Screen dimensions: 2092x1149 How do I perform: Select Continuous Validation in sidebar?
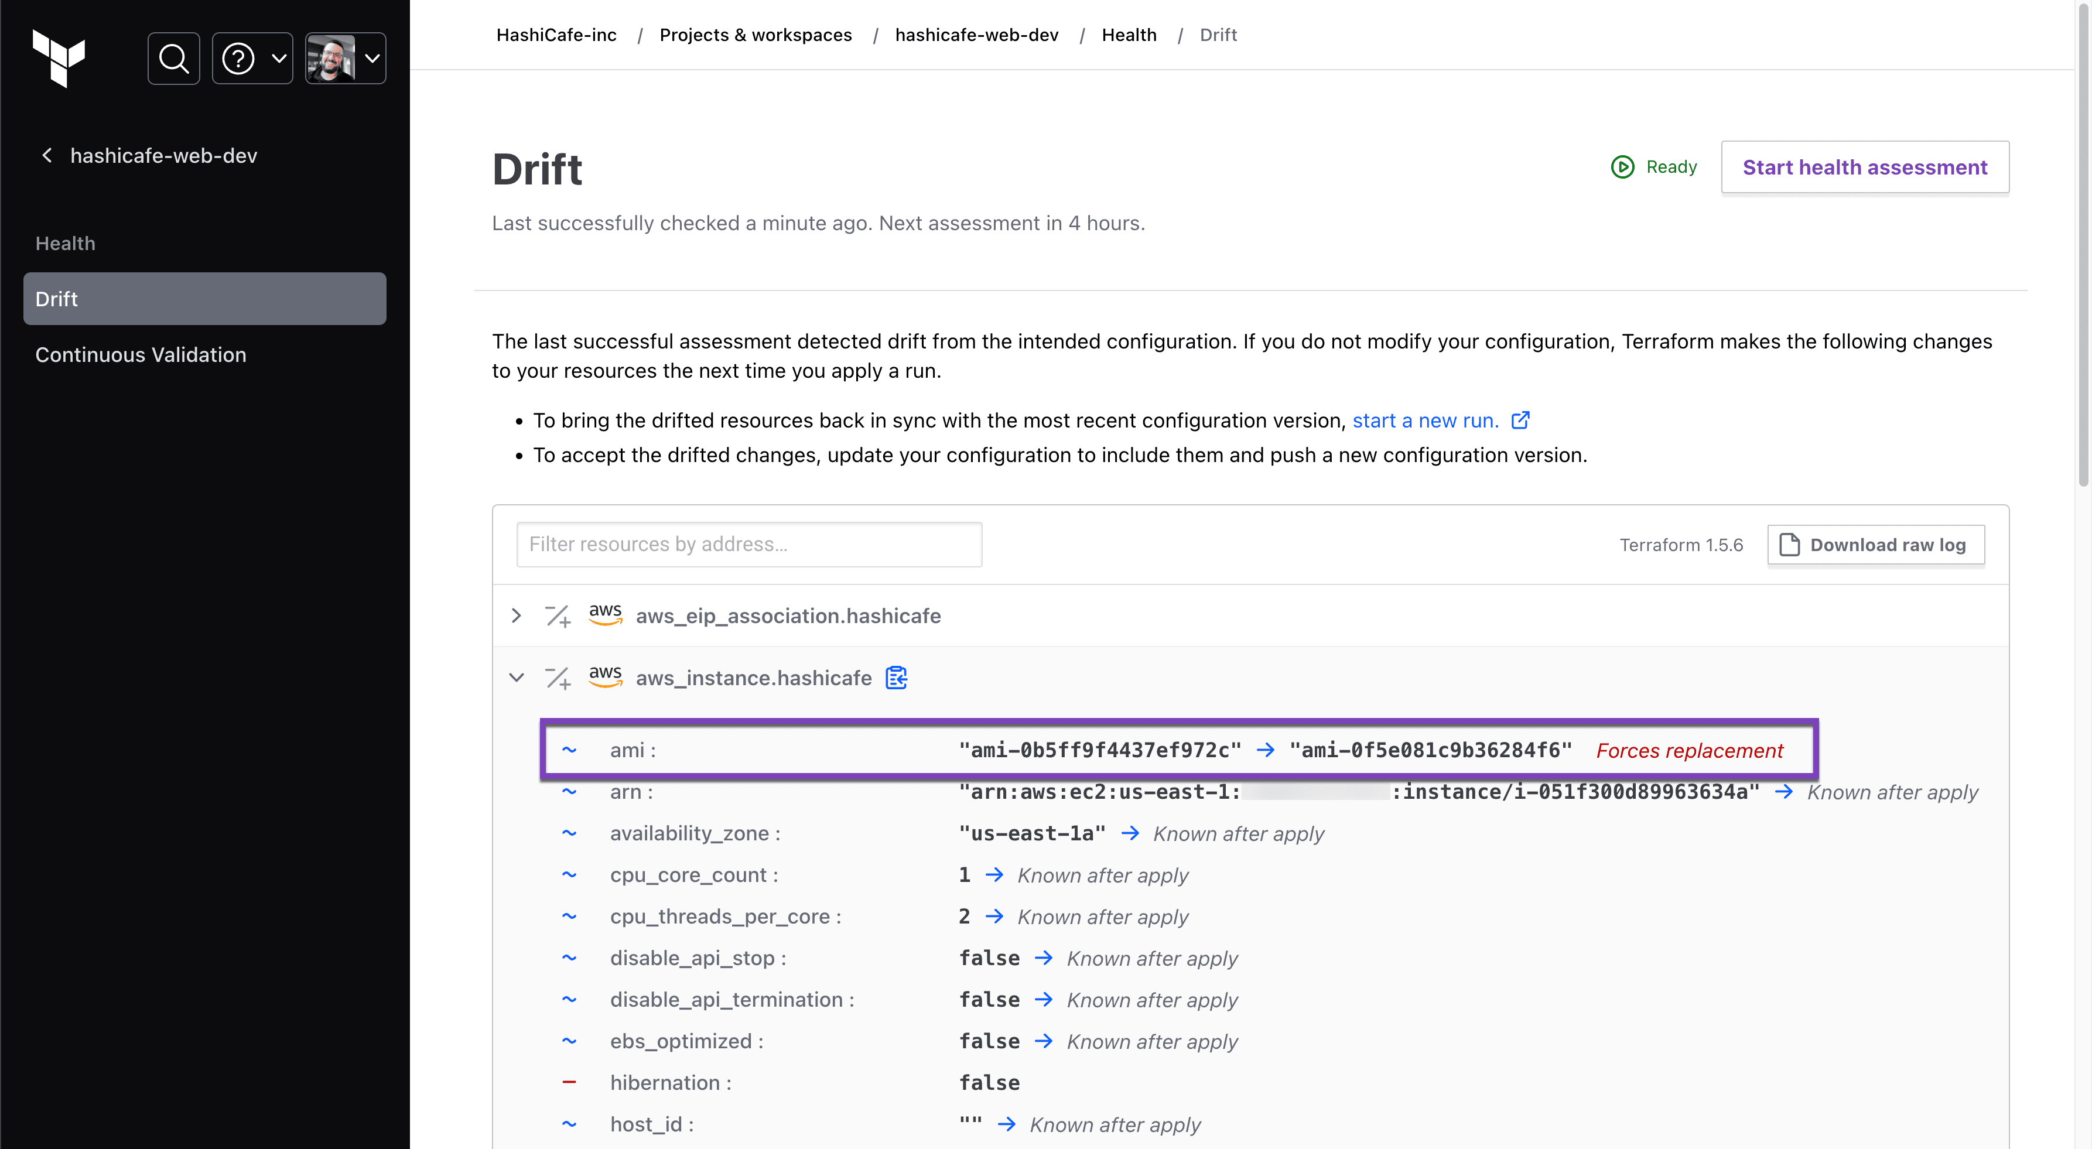pos(141,355)
